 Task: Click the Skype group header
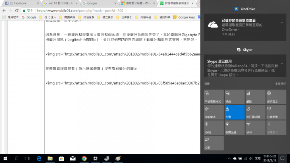(245, 50)
